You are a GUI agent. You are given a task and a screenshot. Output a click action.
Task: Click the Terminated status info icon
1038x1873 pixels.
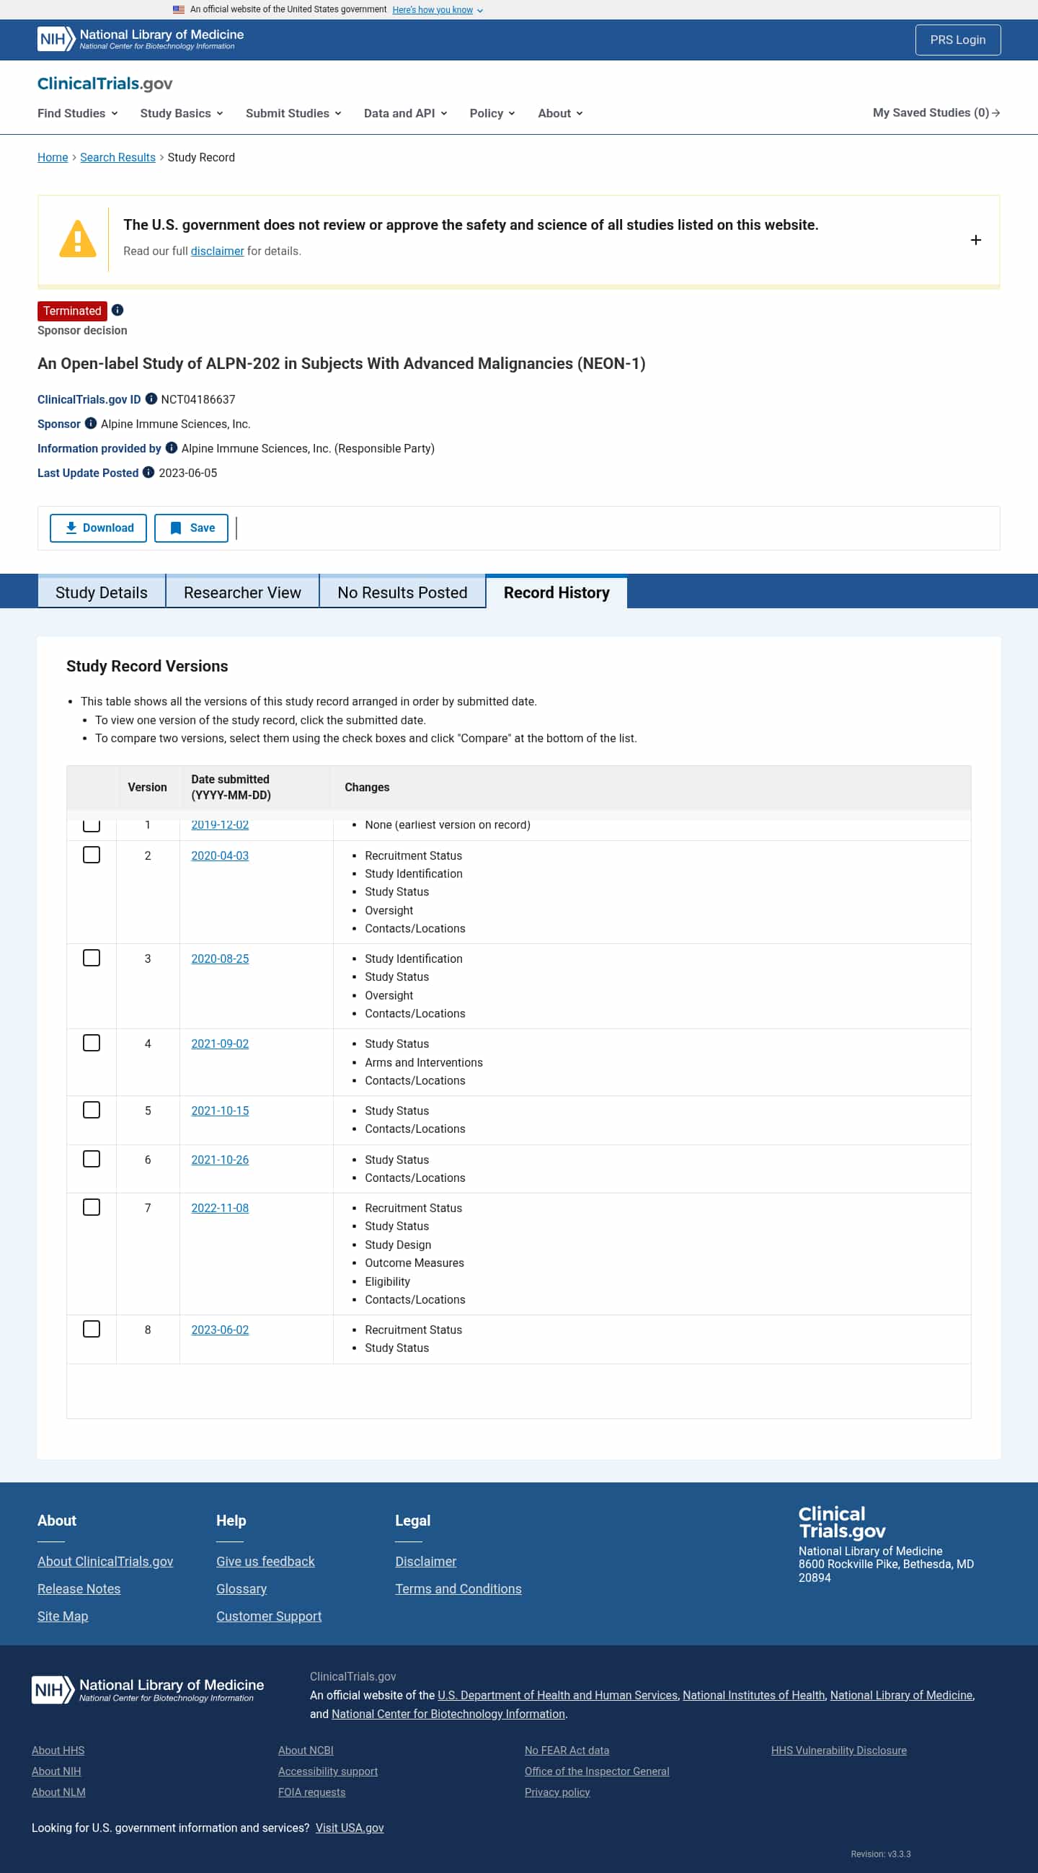[x=117, y=311]
